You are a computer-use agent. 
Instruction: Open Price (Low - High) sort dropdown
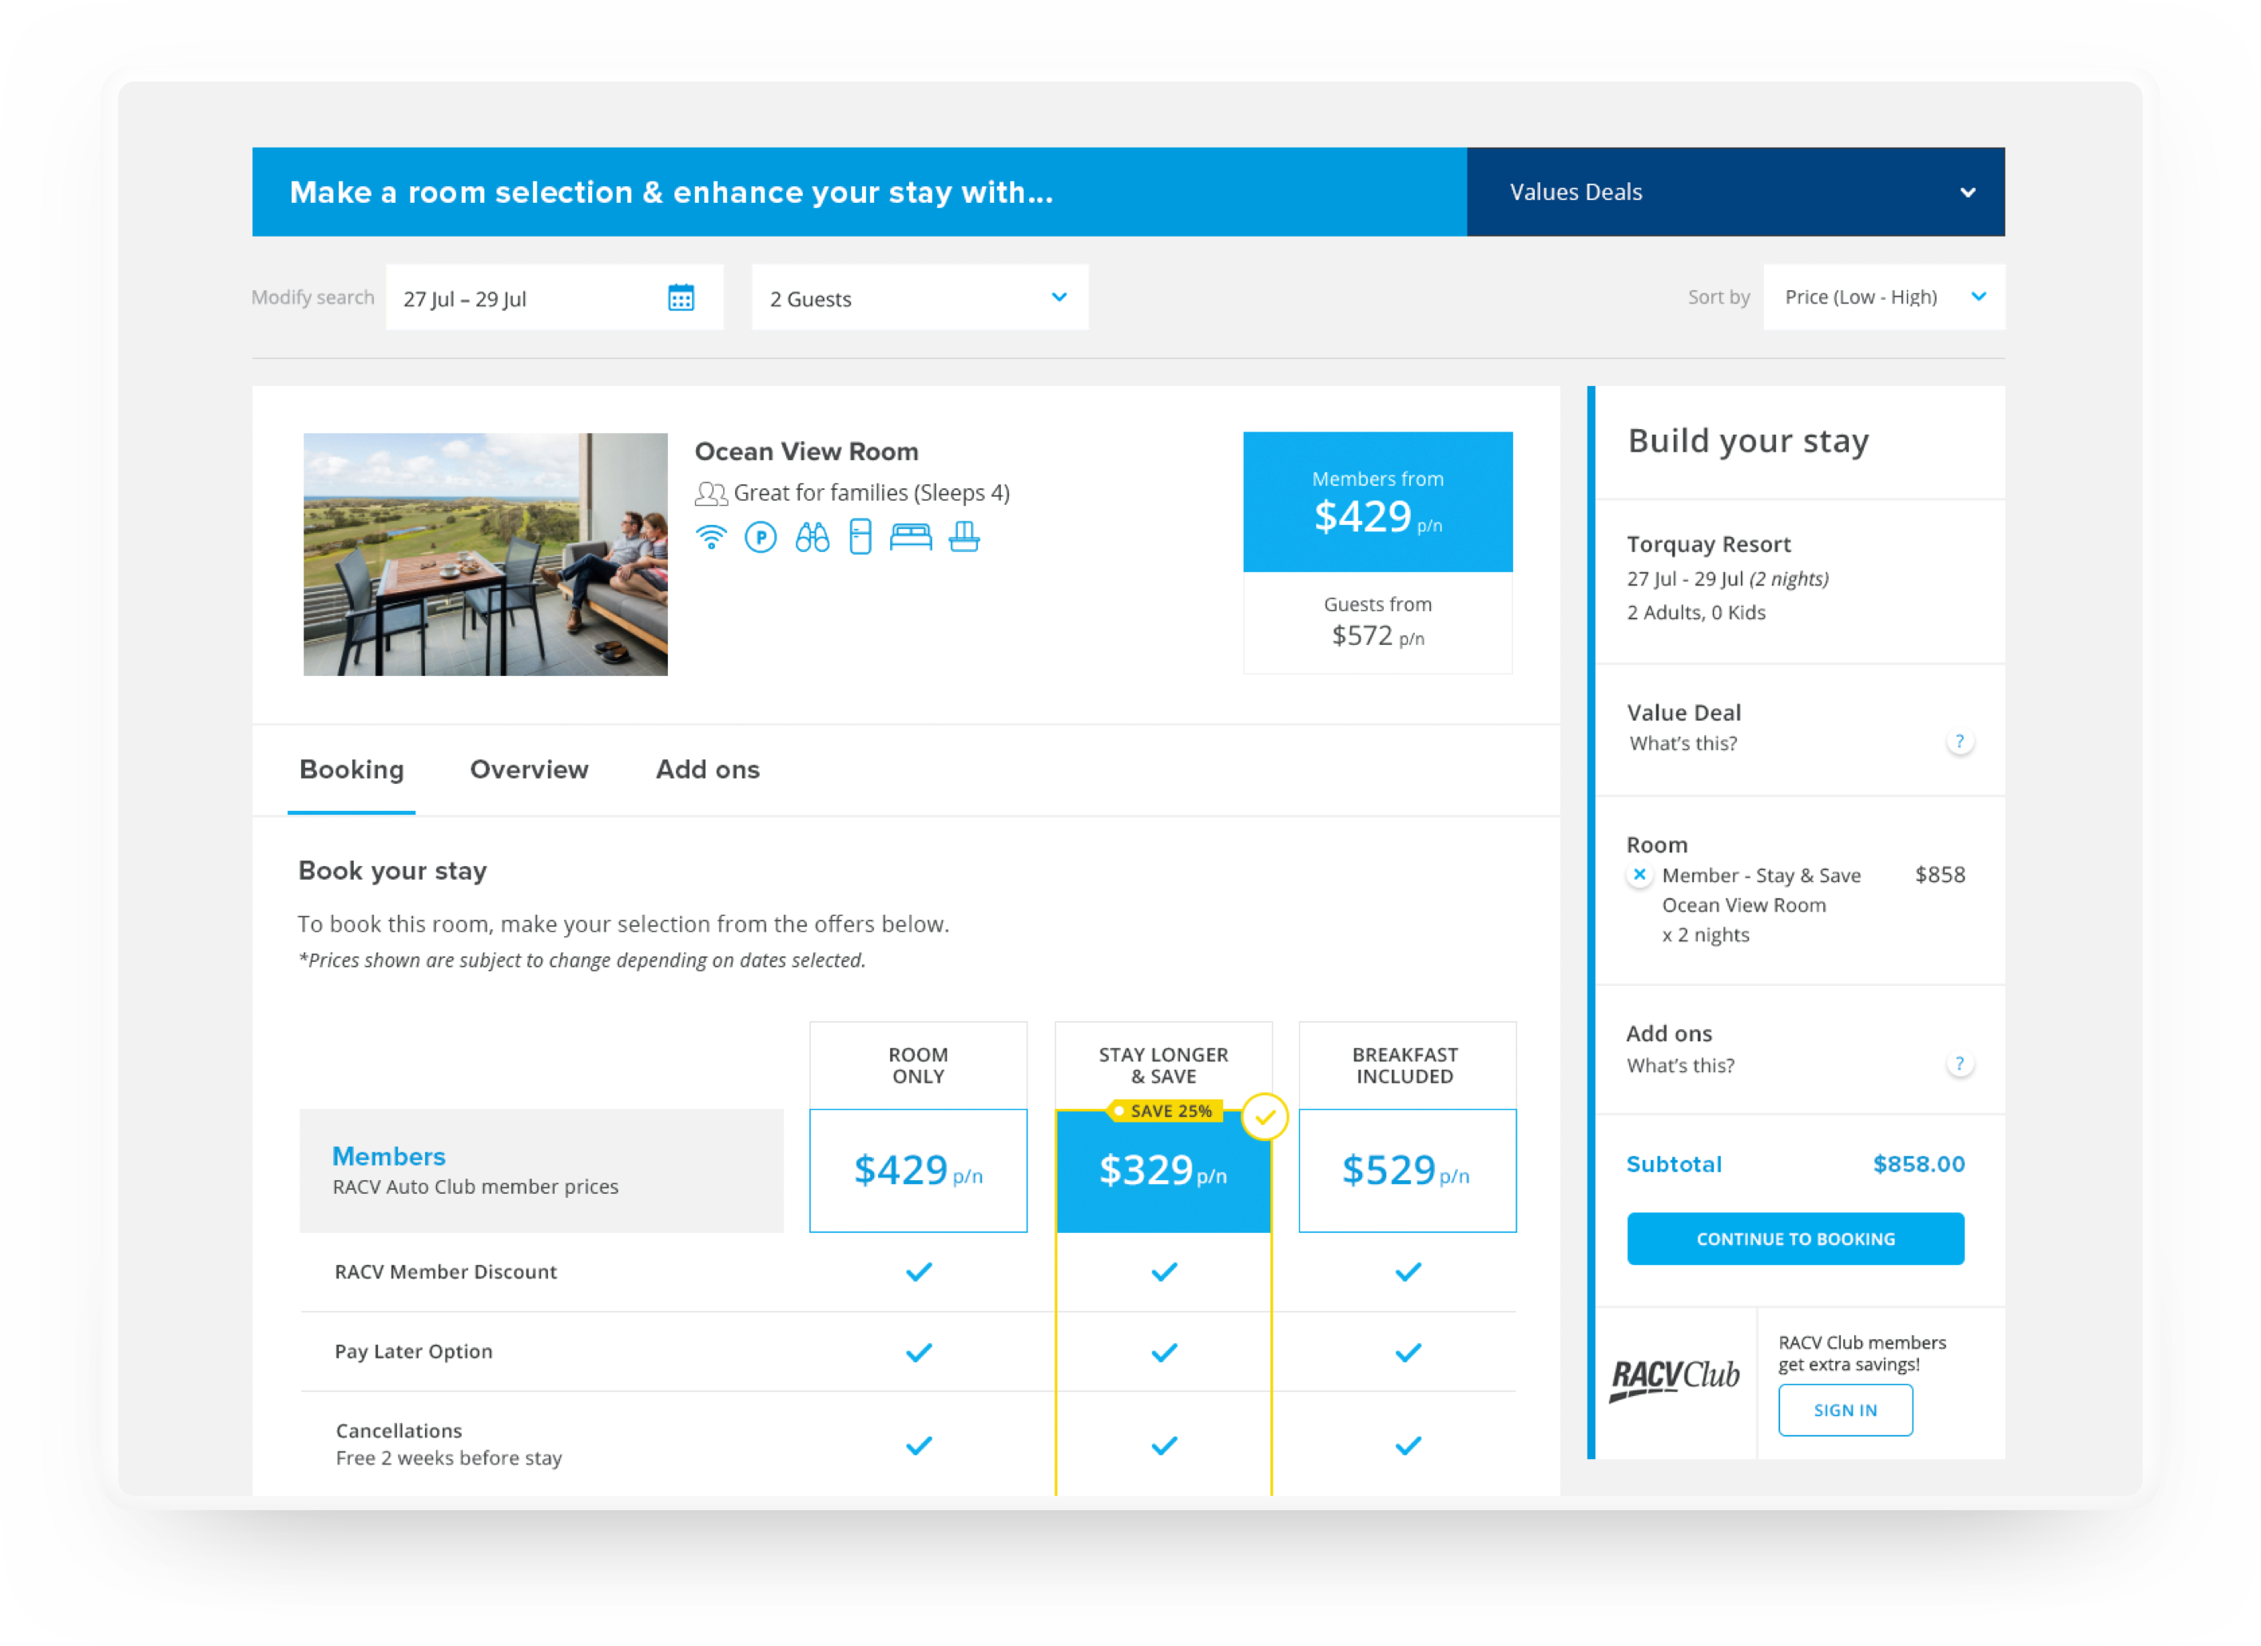tap(1883, 297)
